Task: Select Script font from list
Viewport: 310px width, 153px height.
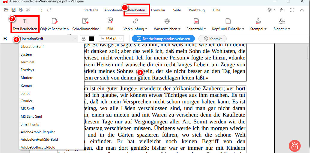Action: 51,93
